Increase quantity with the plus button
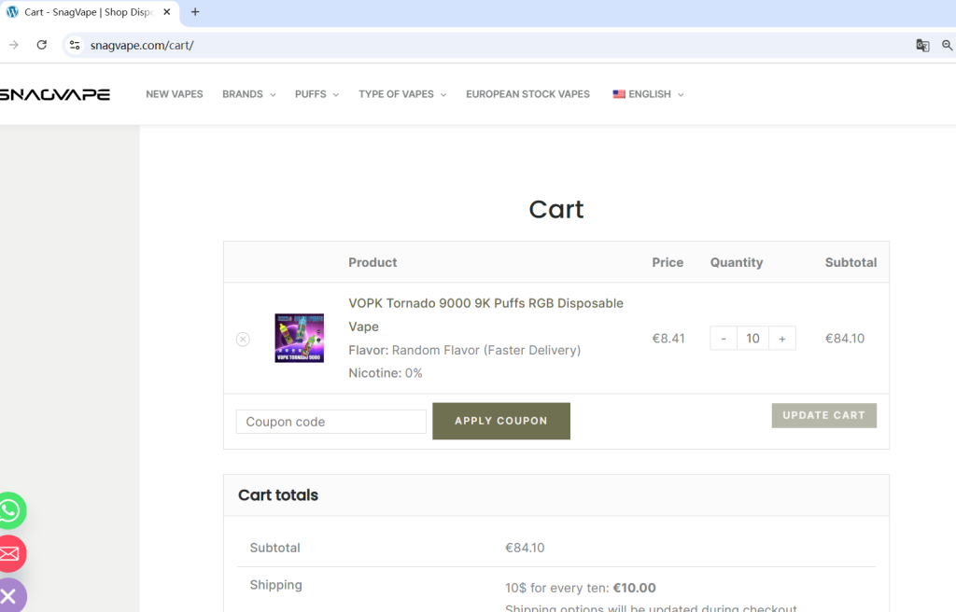This screenshot has width=956, height=612. coord(782,339)
